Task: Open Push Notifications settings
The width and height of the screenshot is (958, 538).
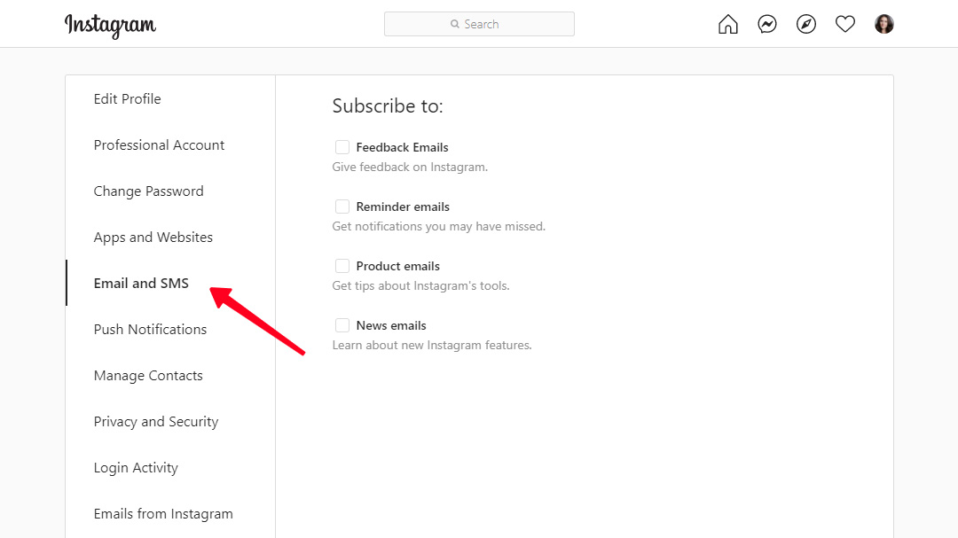Action: pos(150,329)
